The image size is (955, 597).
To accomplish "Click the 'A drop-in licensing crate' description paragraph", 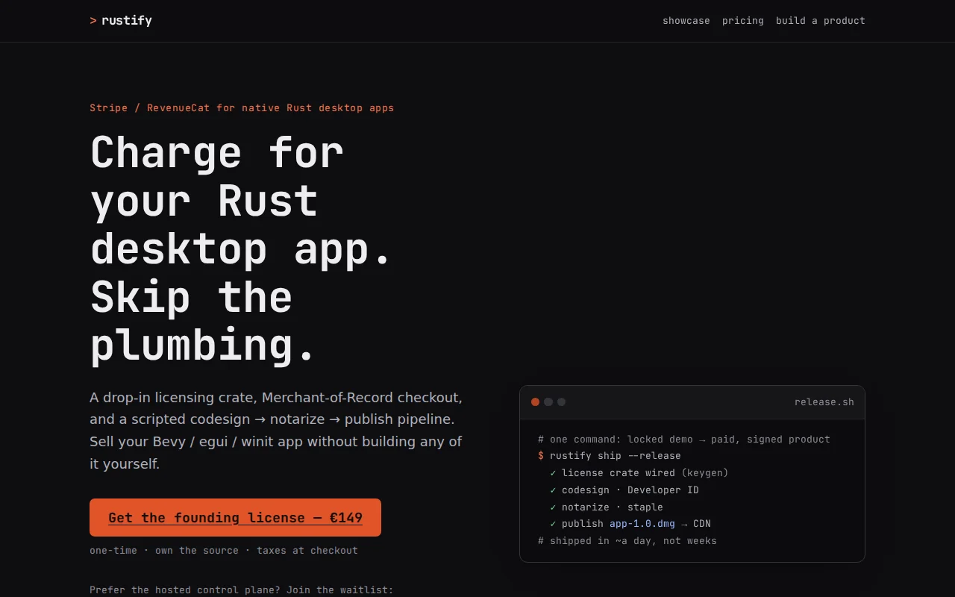I will 276,431.
